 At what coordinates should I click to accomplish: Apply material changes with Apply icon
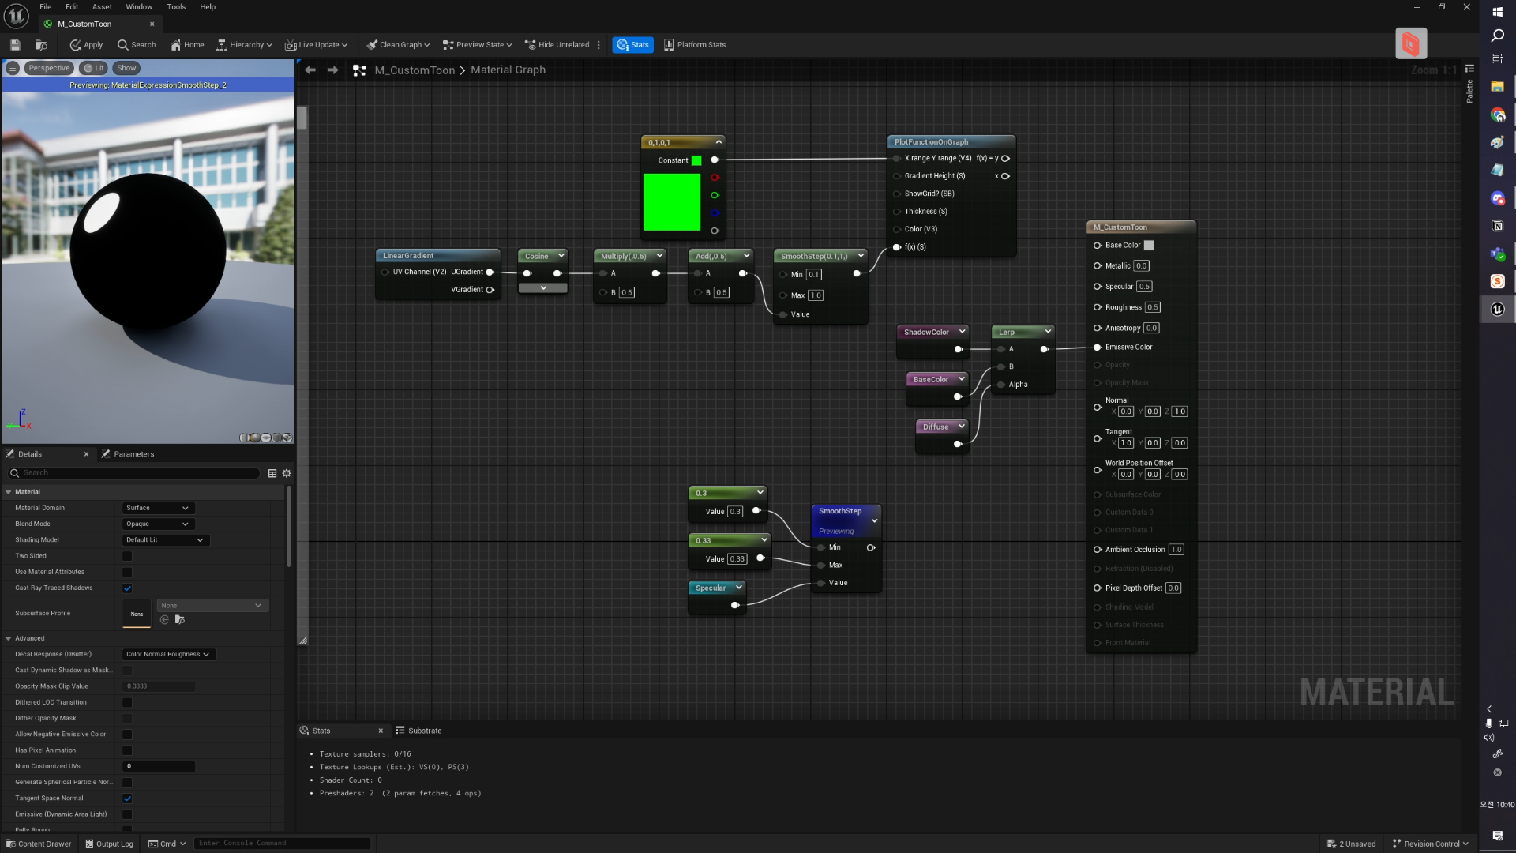86,45
